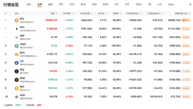Viewport: 193px width, 109px height.
Task: Click the orange Bitcoin coin icon
Action: click(x=17, y=20)
